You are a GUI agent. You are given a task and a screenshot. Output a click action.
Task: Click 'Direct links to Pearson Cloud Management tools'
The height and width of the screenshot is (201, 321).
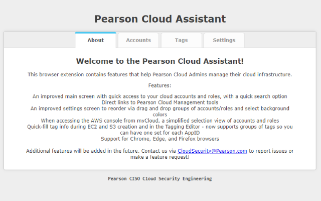click(x=160, y=102)
